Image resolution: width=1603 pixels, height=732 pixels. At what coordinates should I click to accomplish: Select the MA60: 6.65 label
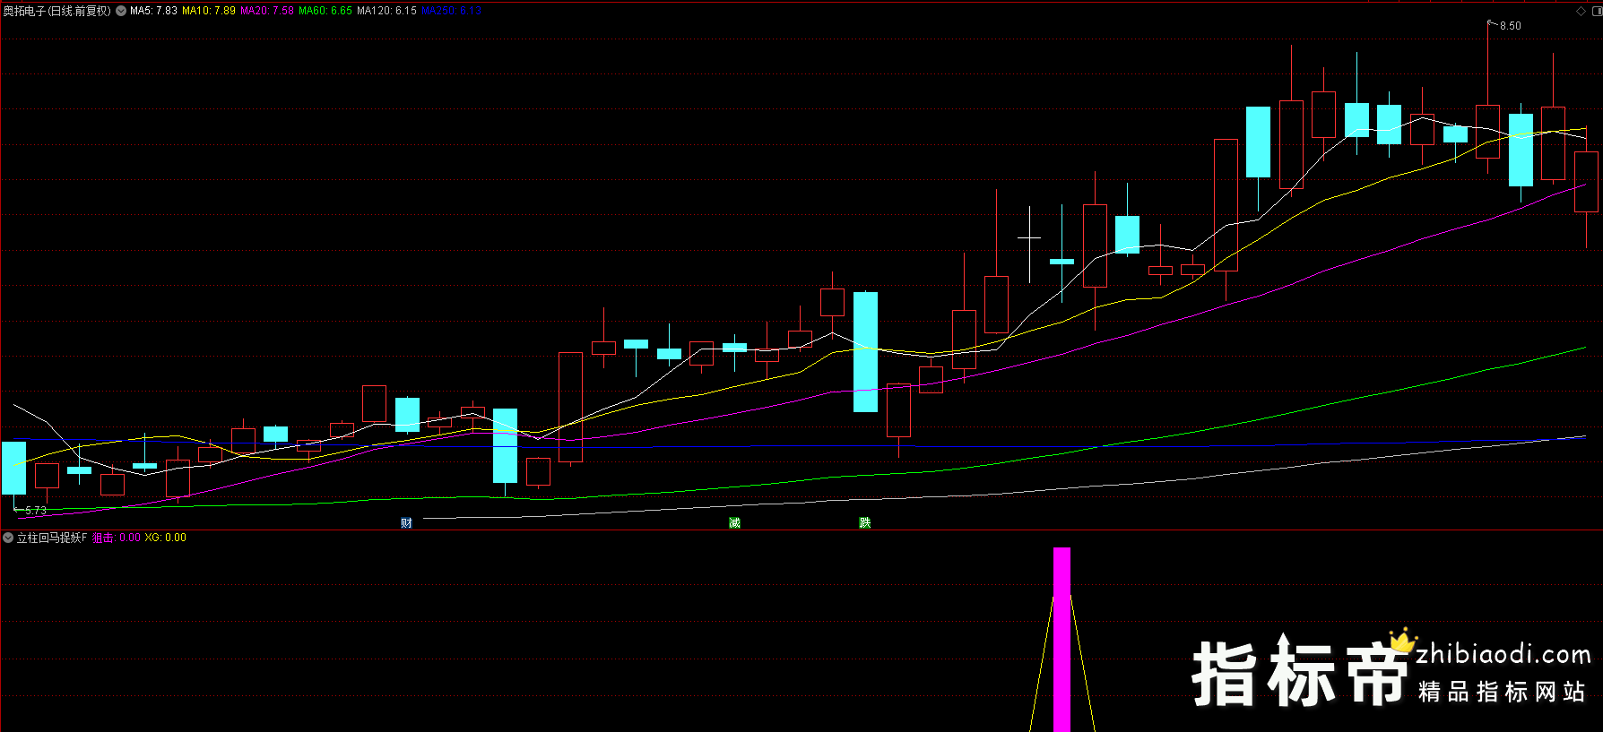coord(325,11)
